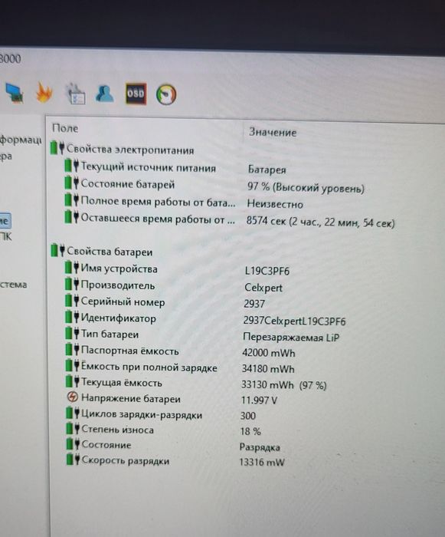Click battery icon beside Паспортная ёмкость

(73, 349)
